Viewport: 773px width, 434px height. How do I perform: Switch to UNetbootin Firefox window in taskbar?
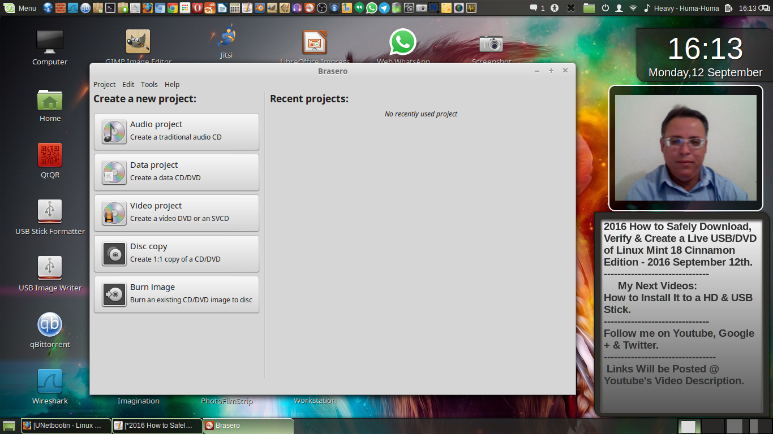pos(66,426)
